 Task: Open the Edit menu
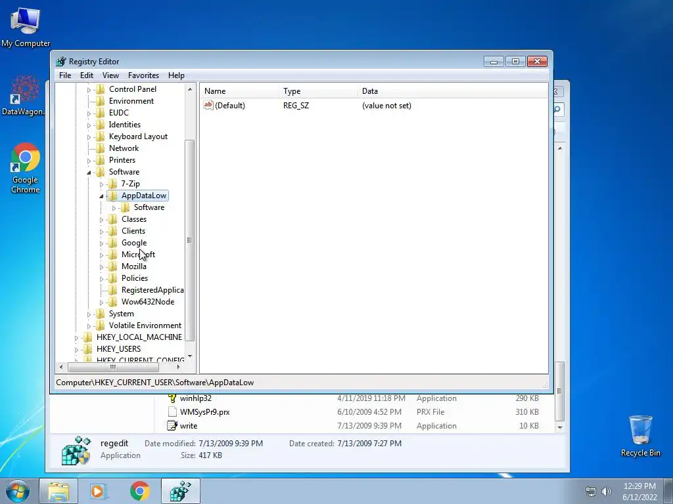click(x=86, y=75)
